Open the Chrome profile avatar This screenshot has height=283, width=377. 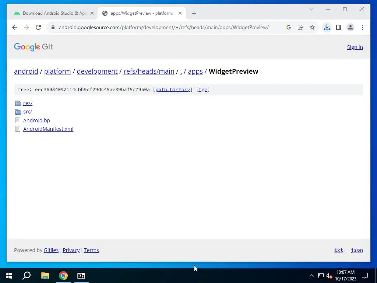tap(350, 27)
